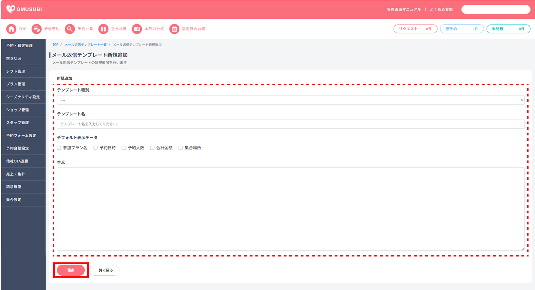Click the white header search box
Image resolution: width=535 pixels, height=290 pixels.
[496, 9]
